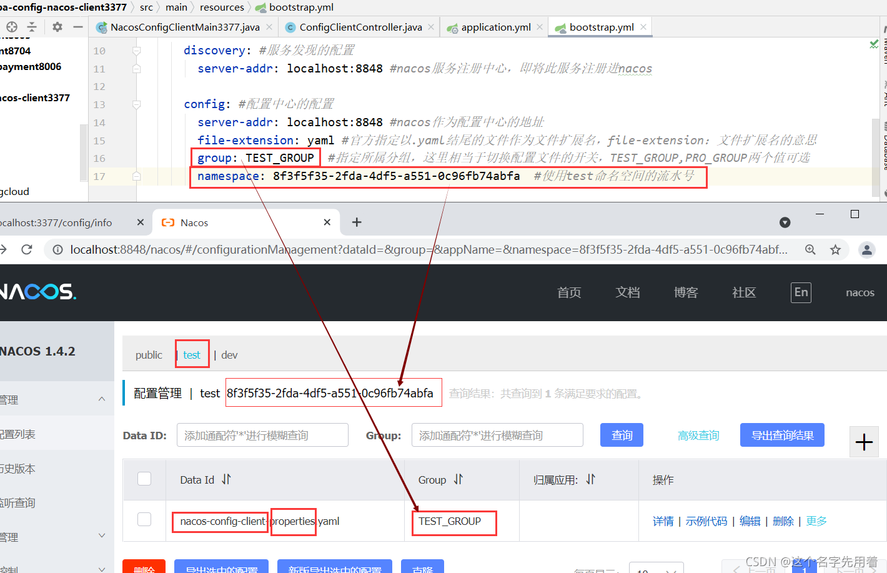Click the Nacos logo
887x573 pixels.
[x=37, y=292]
